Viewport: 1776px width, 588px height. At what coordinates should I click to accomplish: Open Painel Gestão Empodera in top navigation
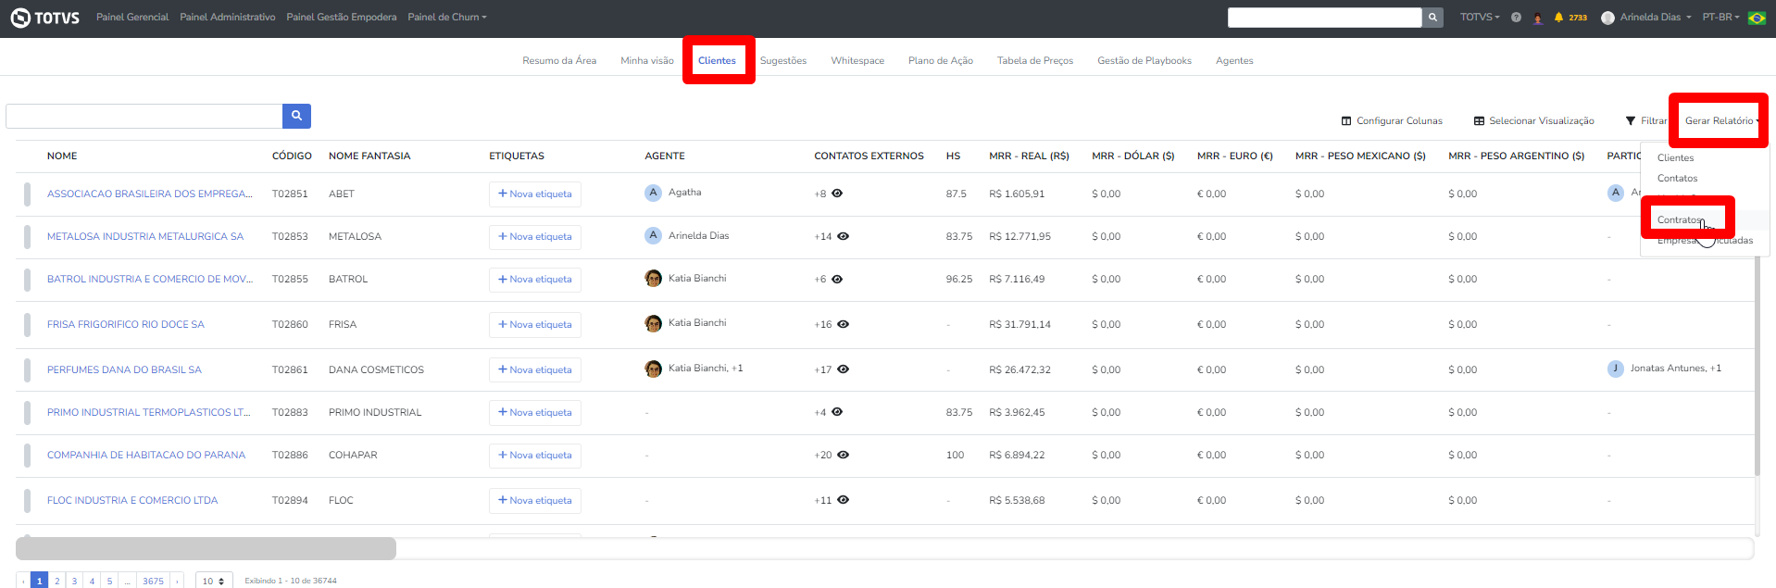342,18
